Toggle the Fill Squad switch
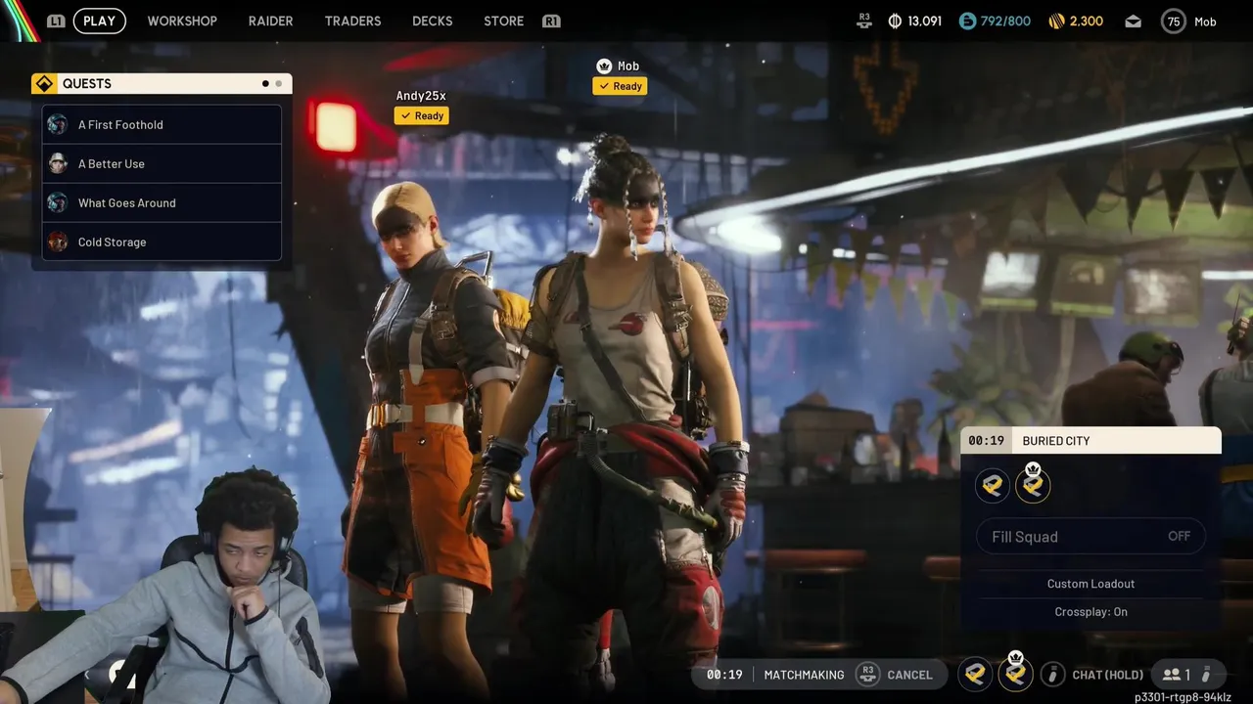1253x704 pixels. (x=1091, y=536)
